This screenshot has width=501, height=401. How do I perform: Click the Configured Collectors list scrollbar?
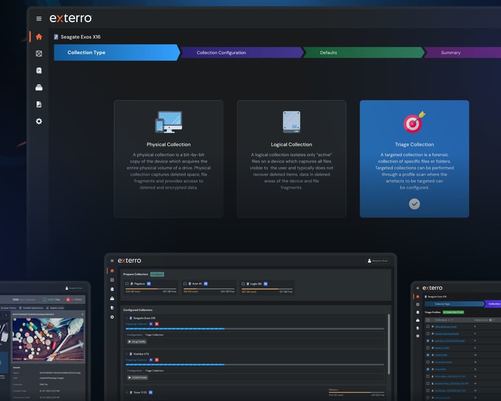389,344
